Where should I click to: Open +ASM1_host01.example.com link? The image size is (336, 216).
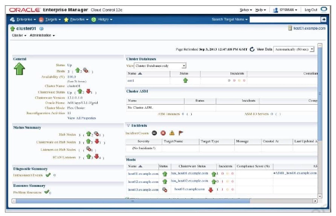tap(295, 173)
